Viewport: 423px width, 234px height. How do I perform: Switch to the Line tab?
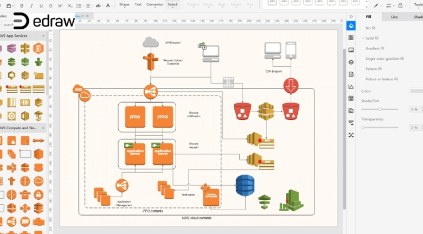tap(394, 17)
